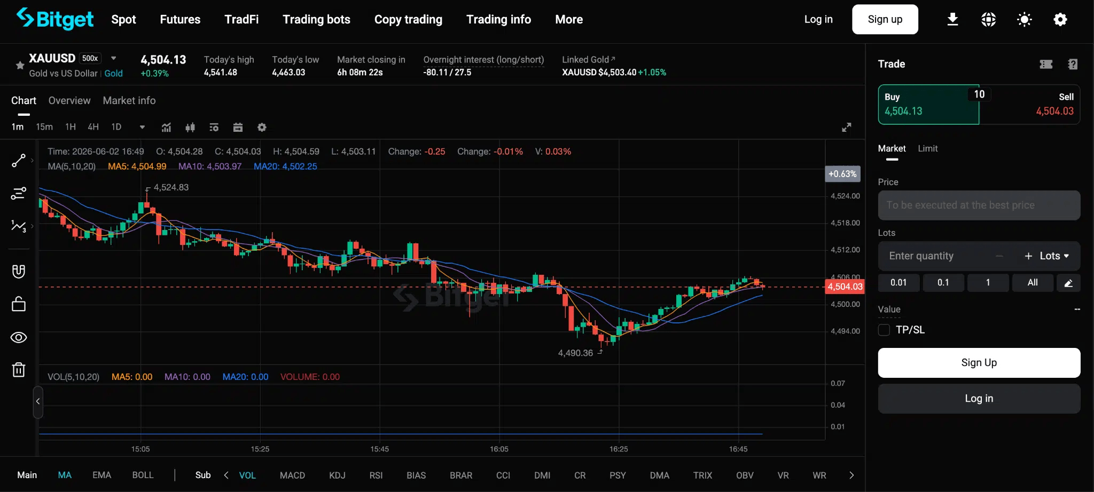The width and height of the screenshot is (1094, 492).
Task: Collapse the drawing toolbar arrow
Action: 38,401
